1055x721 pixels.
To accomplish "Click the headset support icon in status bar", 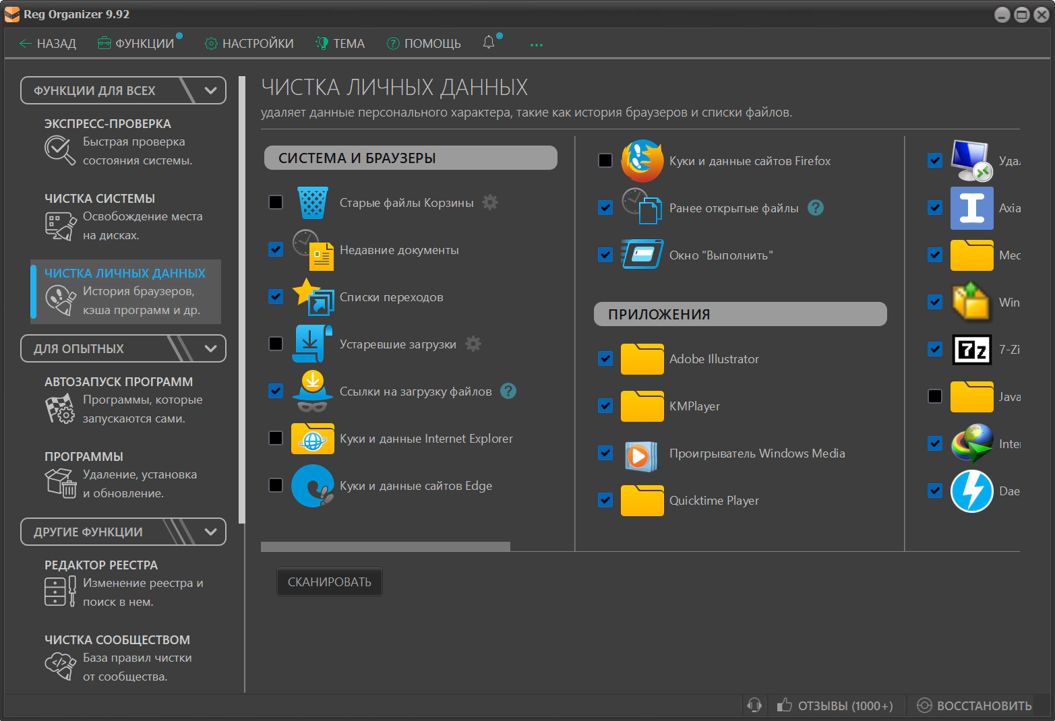I will coord(754,706).
